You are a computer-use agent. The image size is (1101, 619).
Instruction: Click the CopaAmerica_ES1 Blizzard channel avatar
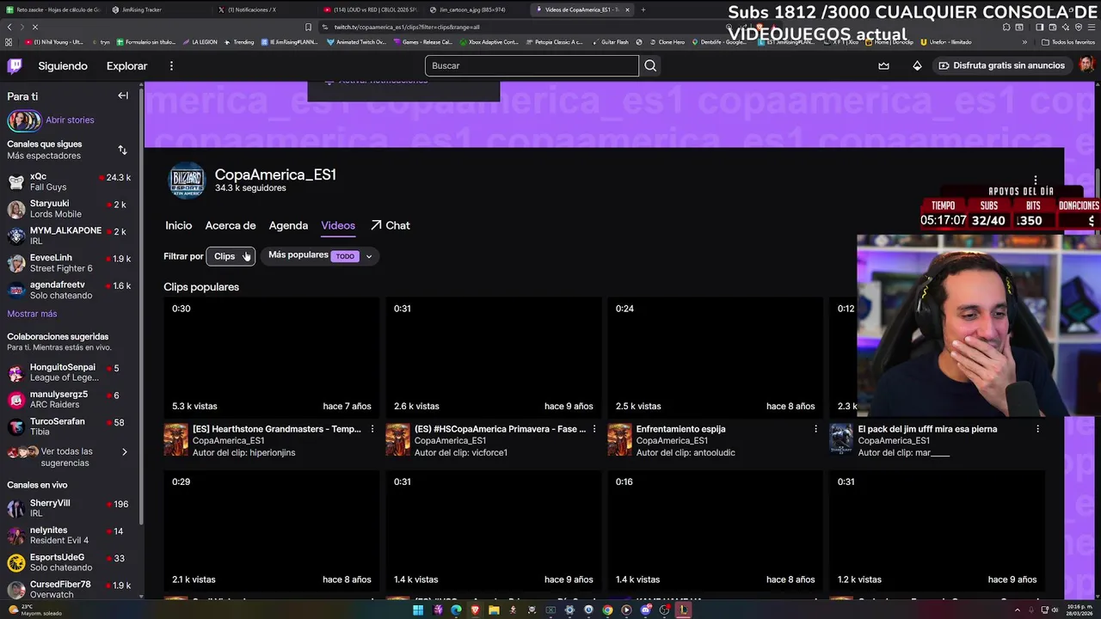tap(187, 181)
